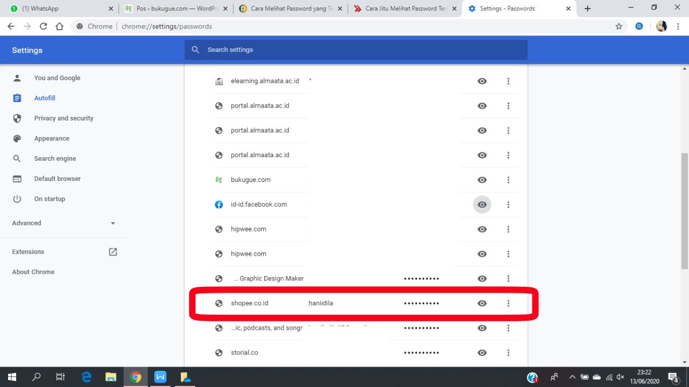Open Microsoft Edge from the taskbar

click(x=86, y=377)
